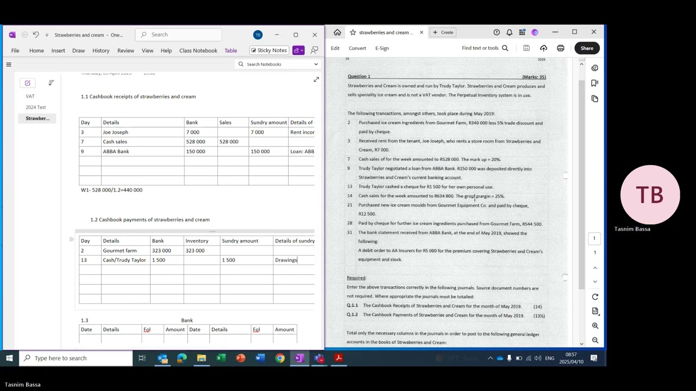
Task: Open the Acrobat profile avatar icon
Action: click(x=535, y=33)
